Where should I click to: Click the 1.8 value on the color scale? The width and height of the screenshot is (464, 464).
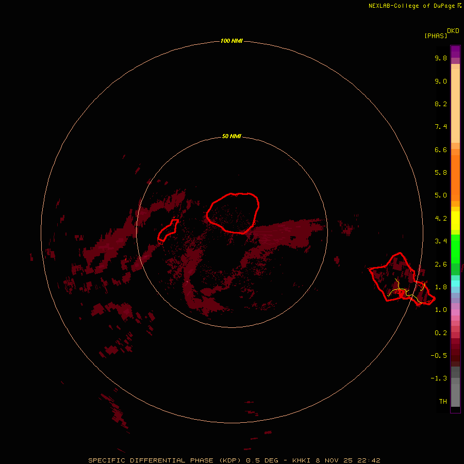tap(441, 287)
